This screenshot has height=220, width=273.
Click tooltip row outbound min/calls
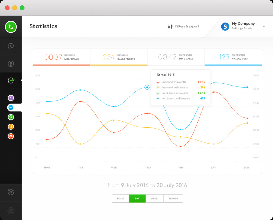point(181,93)
